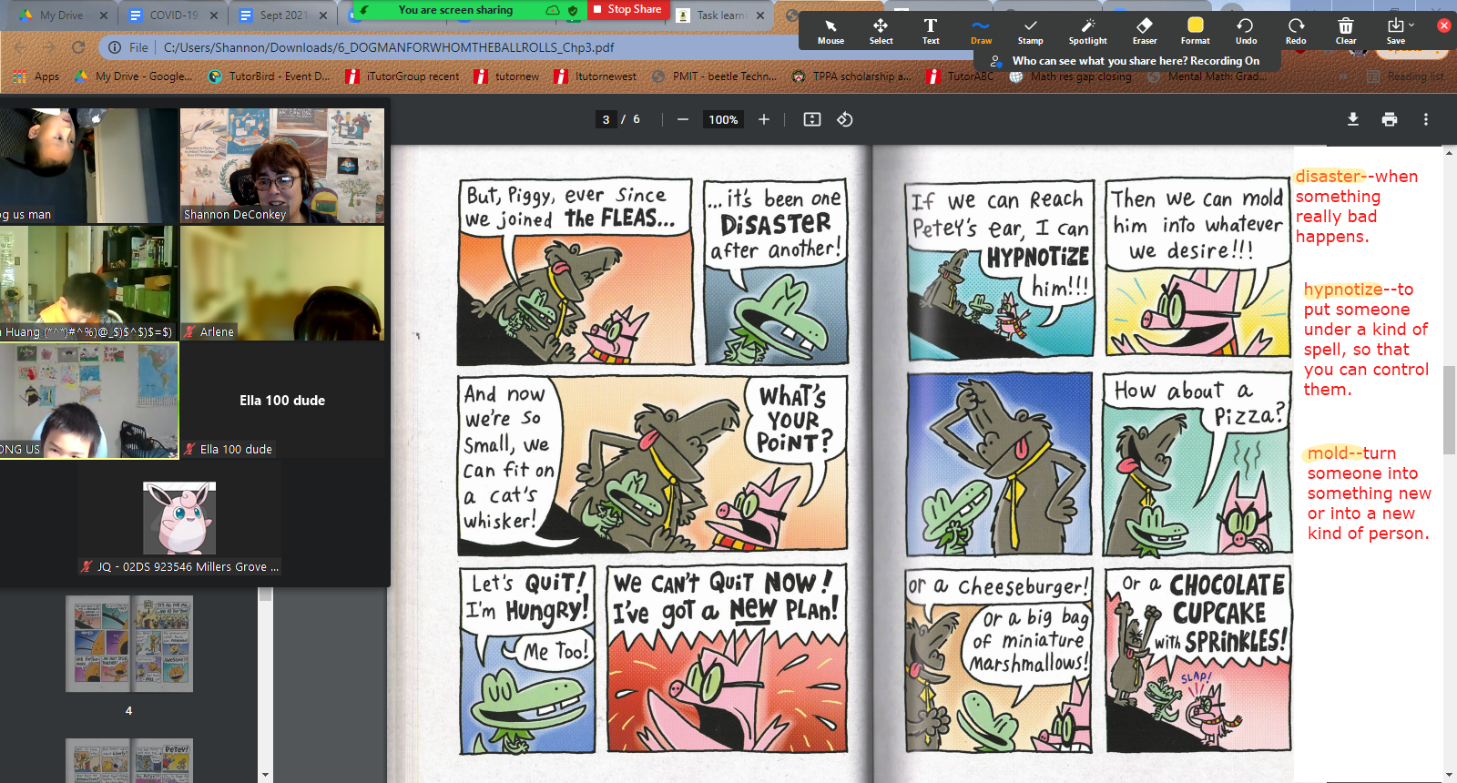The image size is (1457, 783).
Task: Open iTutorGroup recent bookmark
Action: (x=402, y=76)
